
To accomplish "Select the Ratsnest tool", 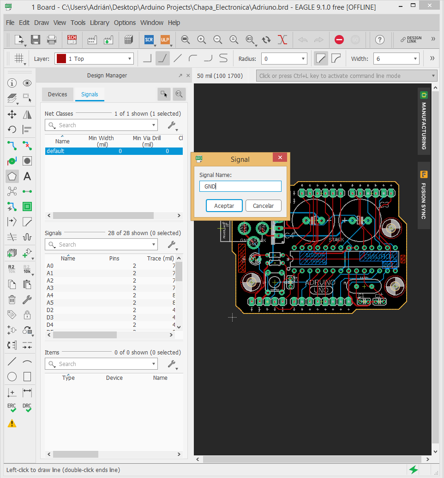I will click(x=12, y=191).
